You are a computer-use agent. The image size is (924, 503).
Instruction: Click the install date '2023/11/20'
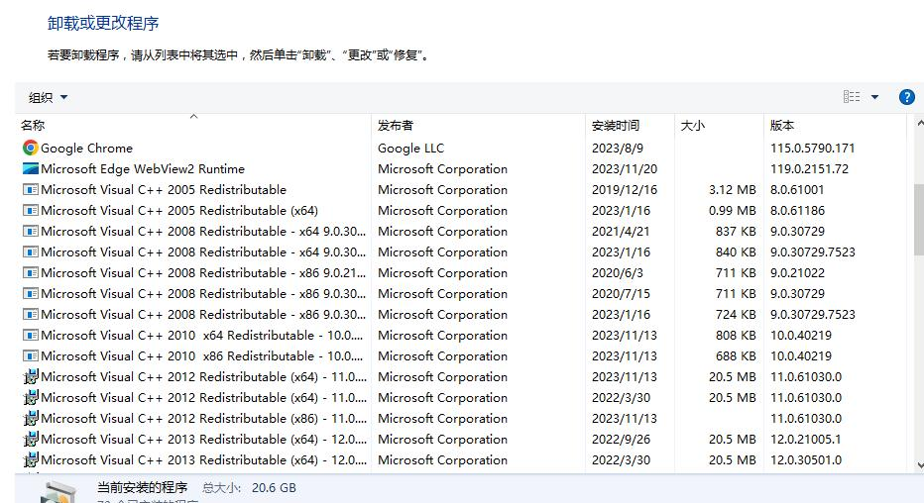625,169
